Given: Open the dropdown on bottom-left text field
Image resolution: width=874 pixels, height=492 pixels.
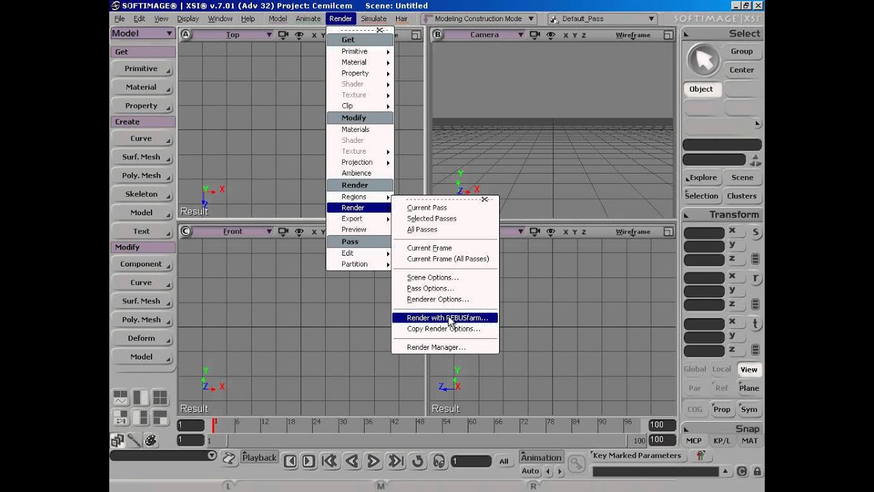Looking at the screenshot, I should (x=212, y=456).
